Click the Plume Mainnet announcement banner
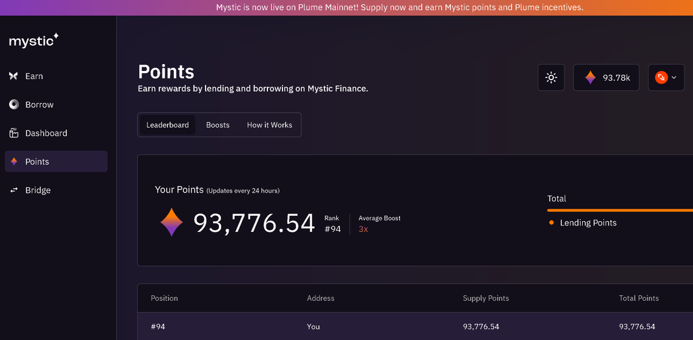This screenshot has width=693, height=340. click(346, 8)
